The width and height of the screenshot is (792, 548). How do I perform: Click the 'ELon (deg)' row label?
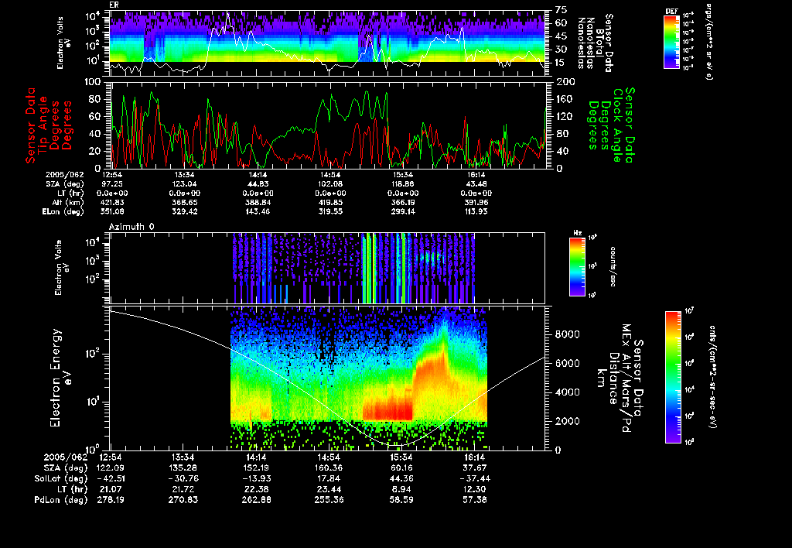63,211
